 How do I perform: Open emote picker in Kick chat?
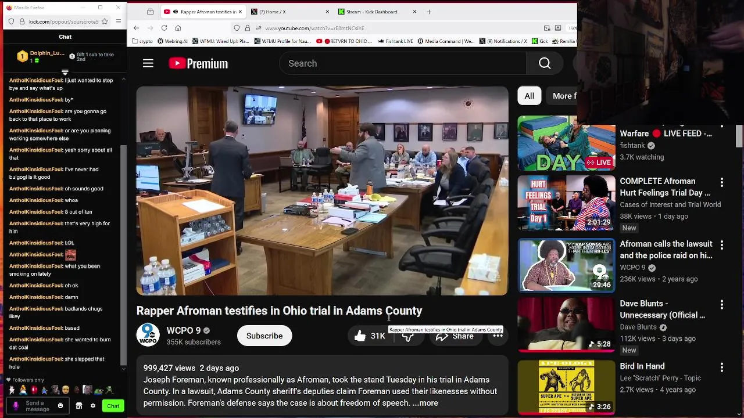[60, 406]
